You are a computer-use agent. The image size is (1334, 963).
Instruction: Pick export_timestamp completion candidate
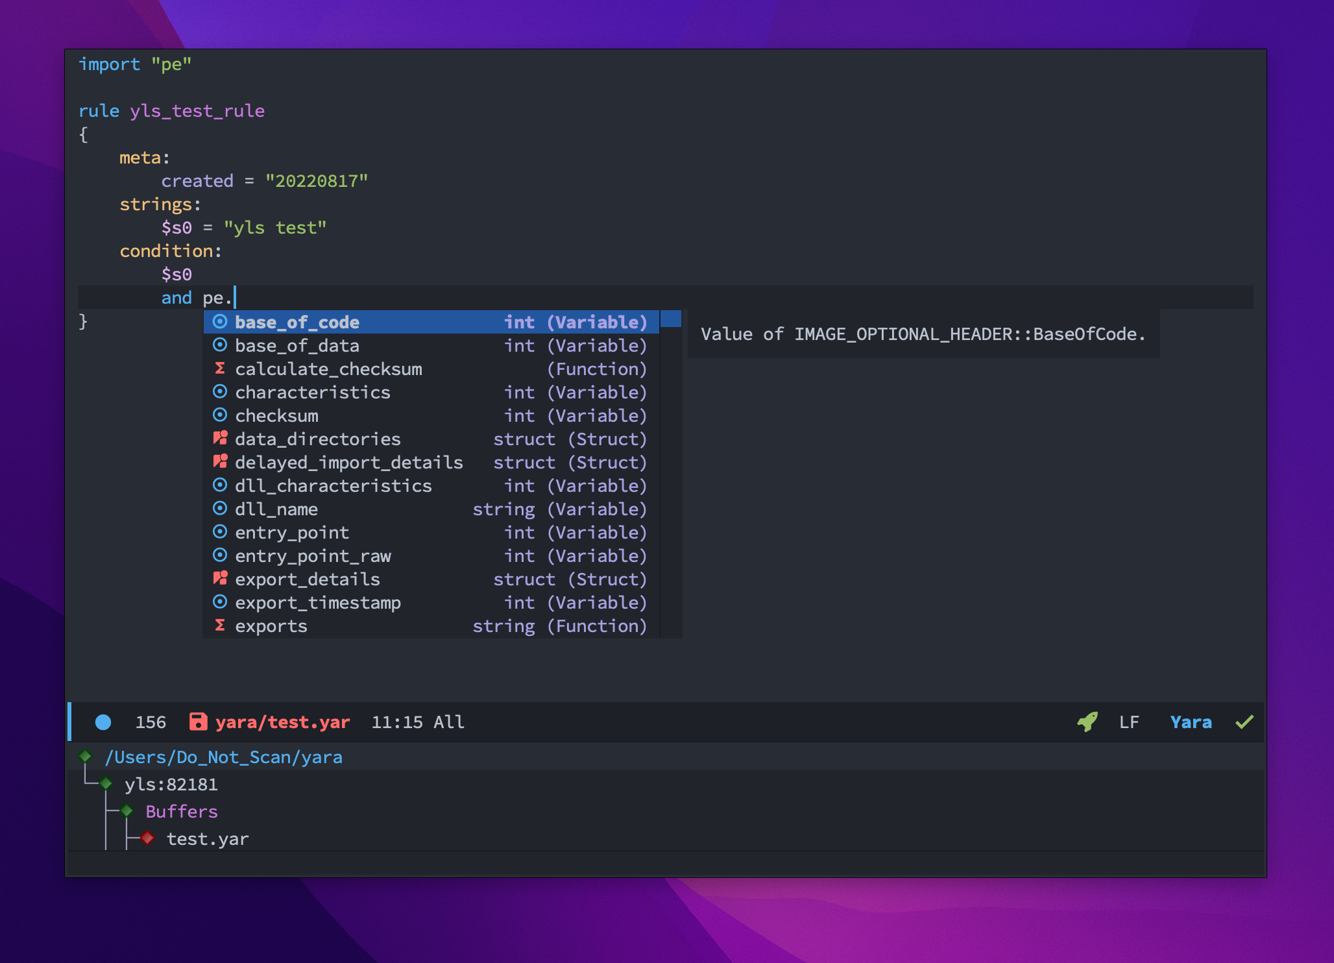(x=318, y=603)
